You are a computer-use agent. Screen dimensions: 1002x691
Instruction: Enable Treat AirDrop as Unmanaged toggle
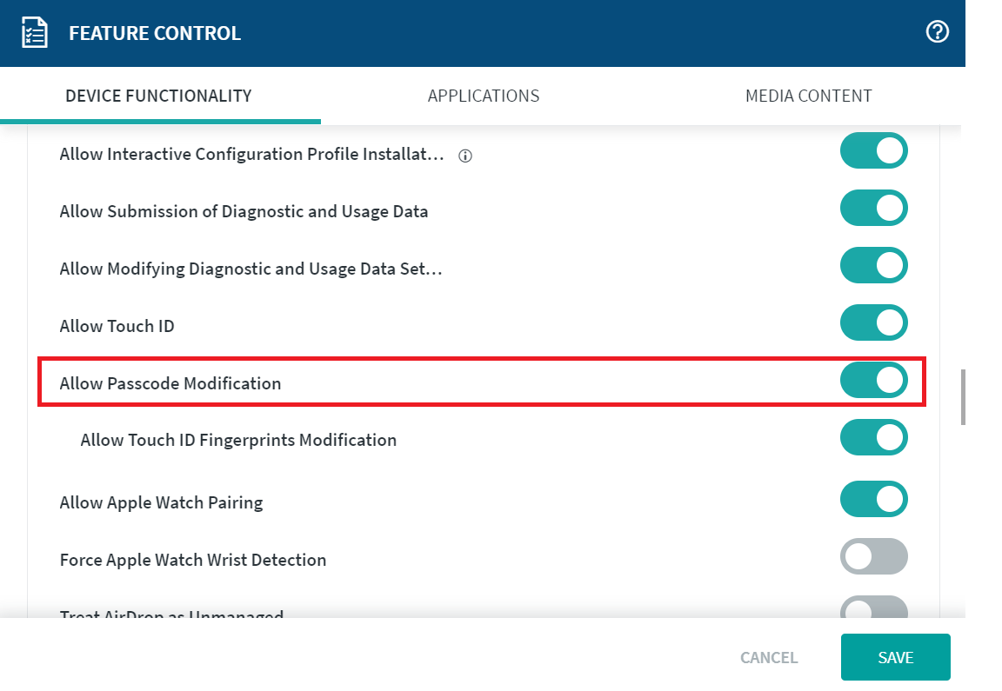tap(873, 608)
